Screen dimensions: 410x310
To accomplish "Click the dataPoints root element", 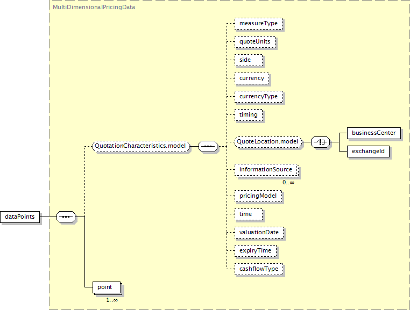I will click(x=20, y=217).
